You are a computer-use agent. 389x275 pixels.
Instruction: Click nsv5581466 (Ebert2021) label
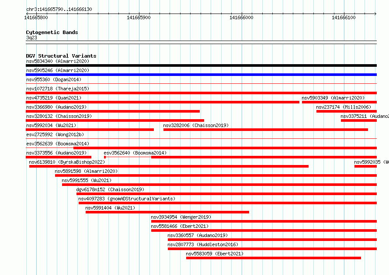(180, 226)
